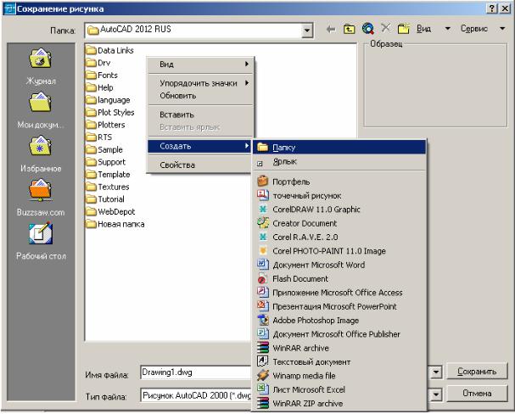Select the Support folder

pyautogui.click(x=106, y=162)
